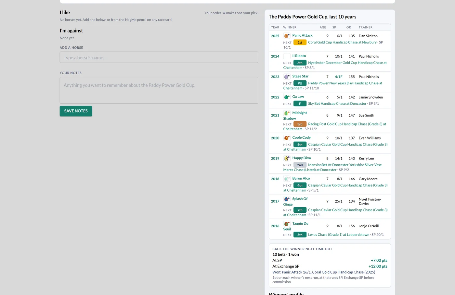Focus the Add a horse name field
The height and width of the screenshot is (295, 455).
[x=159, y=57]
